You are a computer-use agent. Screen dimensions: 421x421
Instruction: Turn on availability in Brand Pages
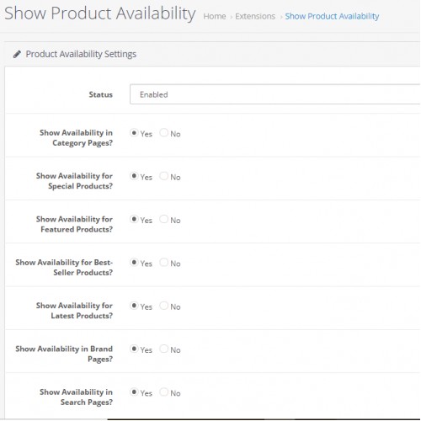[x=134, y=349]
